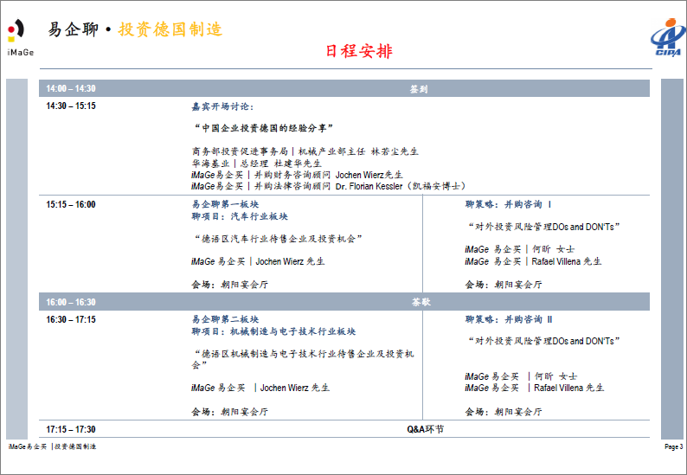687x475 pixels.
Task: Click the quoted topic 中国企业投资德国的经验分享
Action: coord(263,127)
